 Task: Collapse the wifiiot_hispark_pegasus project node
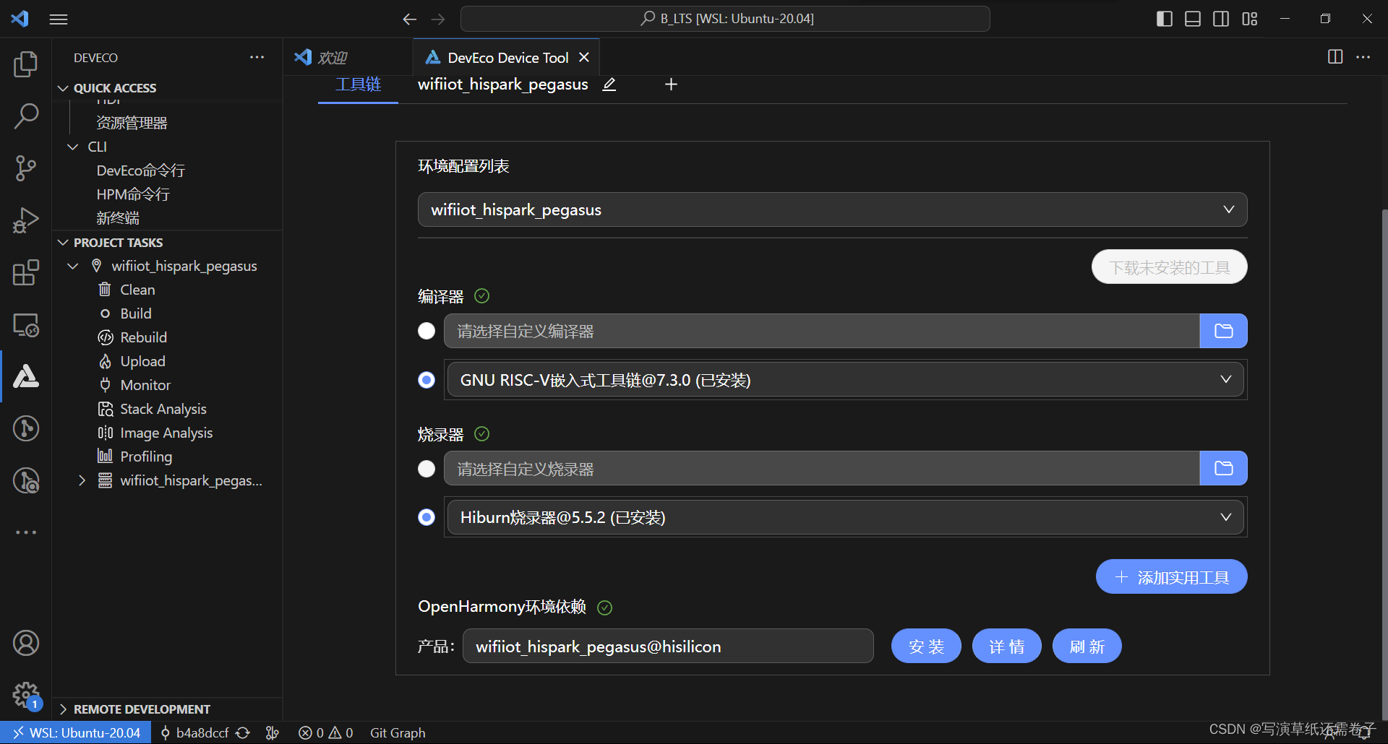(x=73, y=266)
